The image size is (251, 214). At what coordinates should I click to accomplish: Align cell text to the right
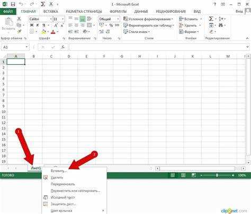[x=83, y=25]
